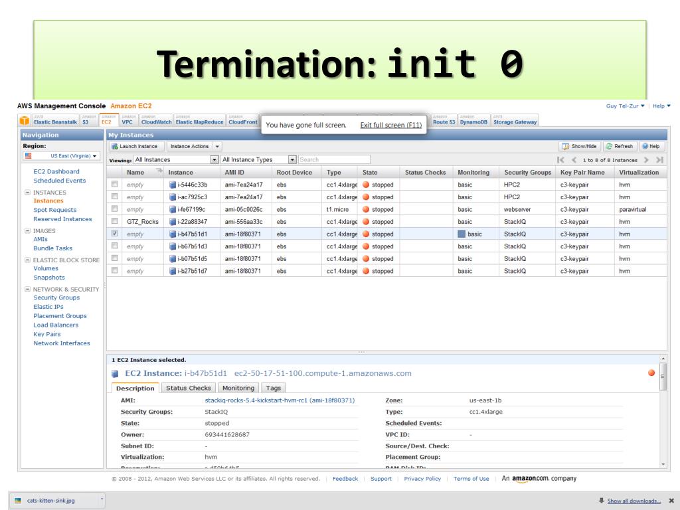Click the details pane scrollbar up arrow

click(663, 359)
